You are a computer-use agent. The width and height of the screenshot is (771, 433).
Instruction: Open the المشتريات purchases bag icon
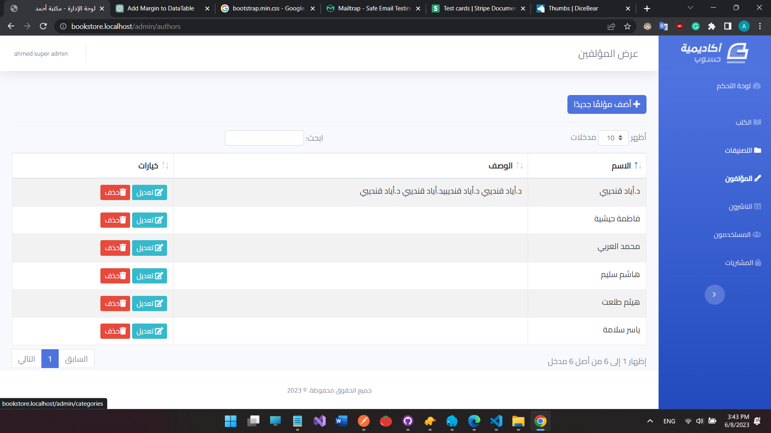click(x=758, y=262)
